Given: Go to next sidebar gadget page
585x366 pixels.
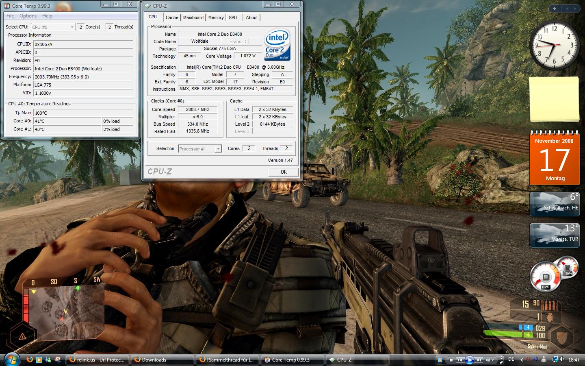Looking at the screenshot, I should point(575,9).
